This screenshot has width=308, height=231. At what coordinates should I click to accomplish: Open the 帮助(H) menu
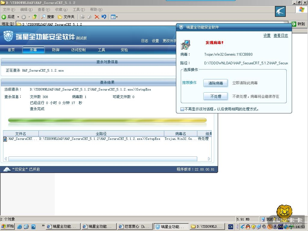(x=96, y=9)
